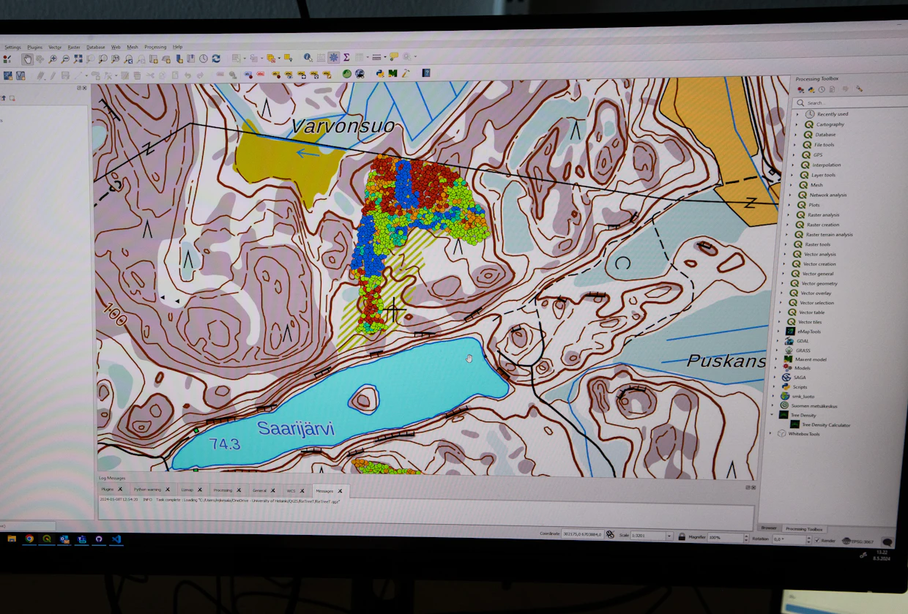This screenshot has width=908, height=614.
Task: Open the Processing menu
Action: pyautogui.click(x=155, y=47)
